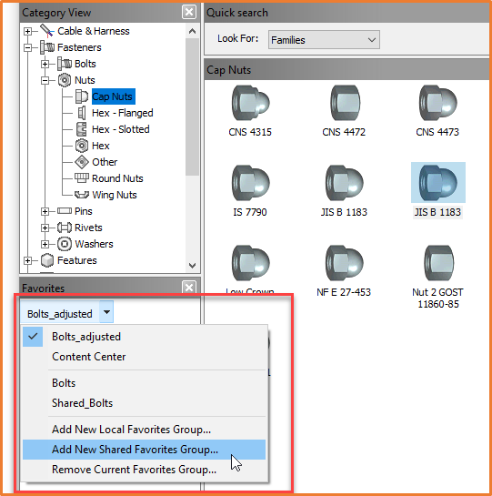Click the Features cube icon

tap(47, 260)
